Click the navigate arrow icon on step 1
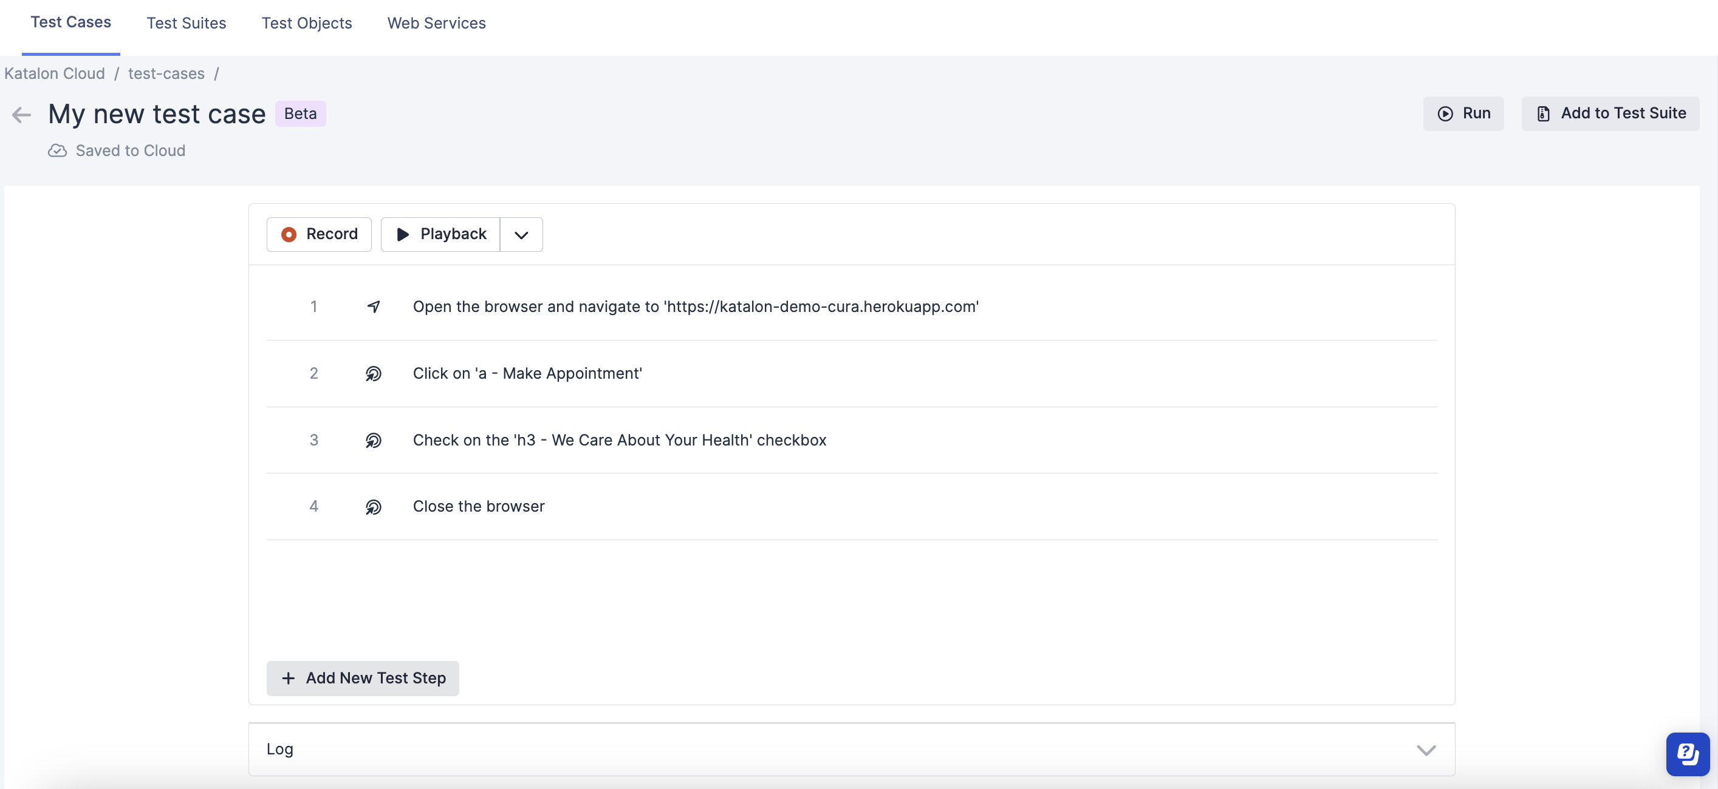 [x=374, y=306]
